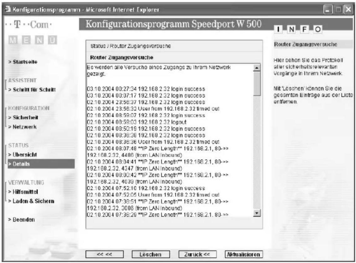Click the Konfigurationsprogramm Speedport W 500 banner
The width and height of the screenshot is (356, 263).
click(x=173, y=24)
